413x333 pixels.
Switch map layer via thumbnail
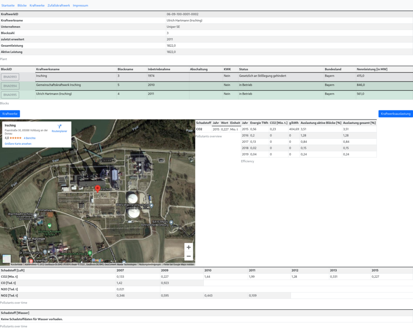click(7, 259)
